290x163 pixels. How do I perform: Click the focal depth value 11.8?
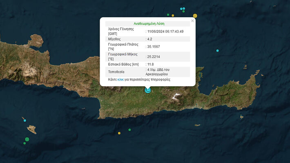coord(150,65)
